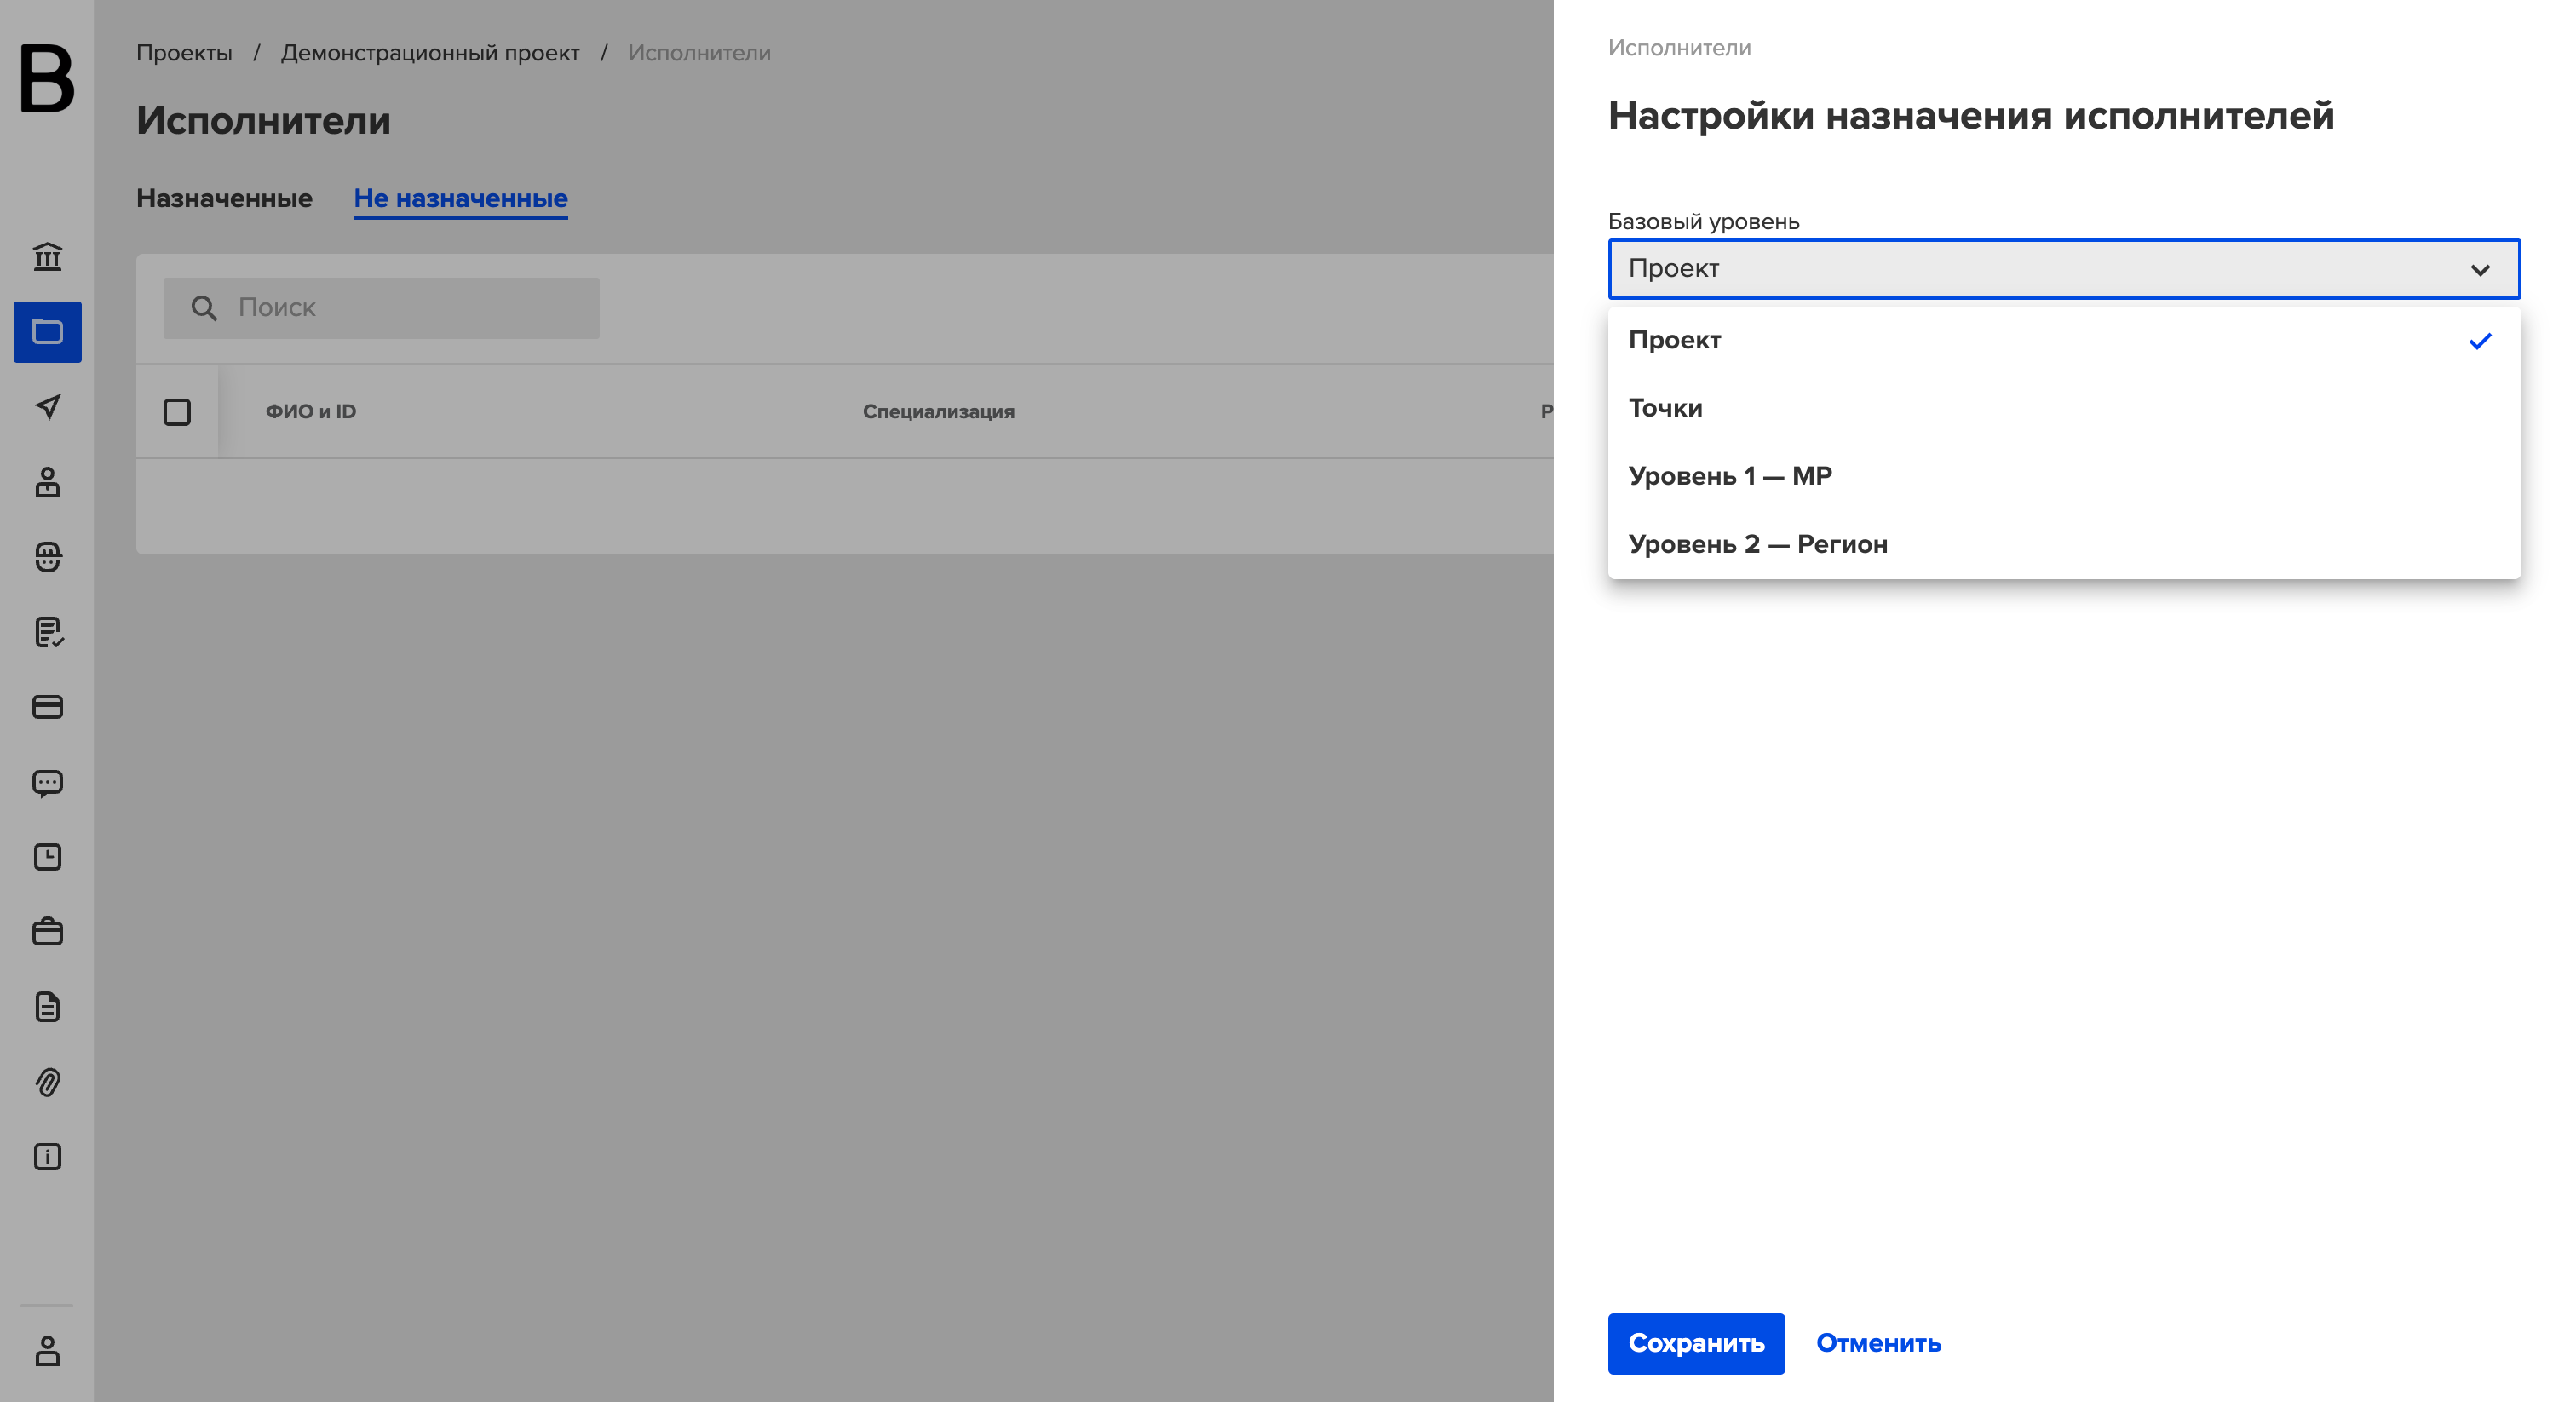
Task: Select Уровень 2 — Регион option
Action: (x=2064, y=544)
